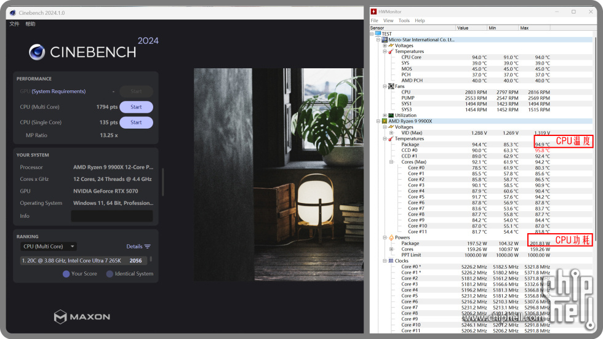
Task: Select the PPT Limit row
Action: [x=476, y=255]
